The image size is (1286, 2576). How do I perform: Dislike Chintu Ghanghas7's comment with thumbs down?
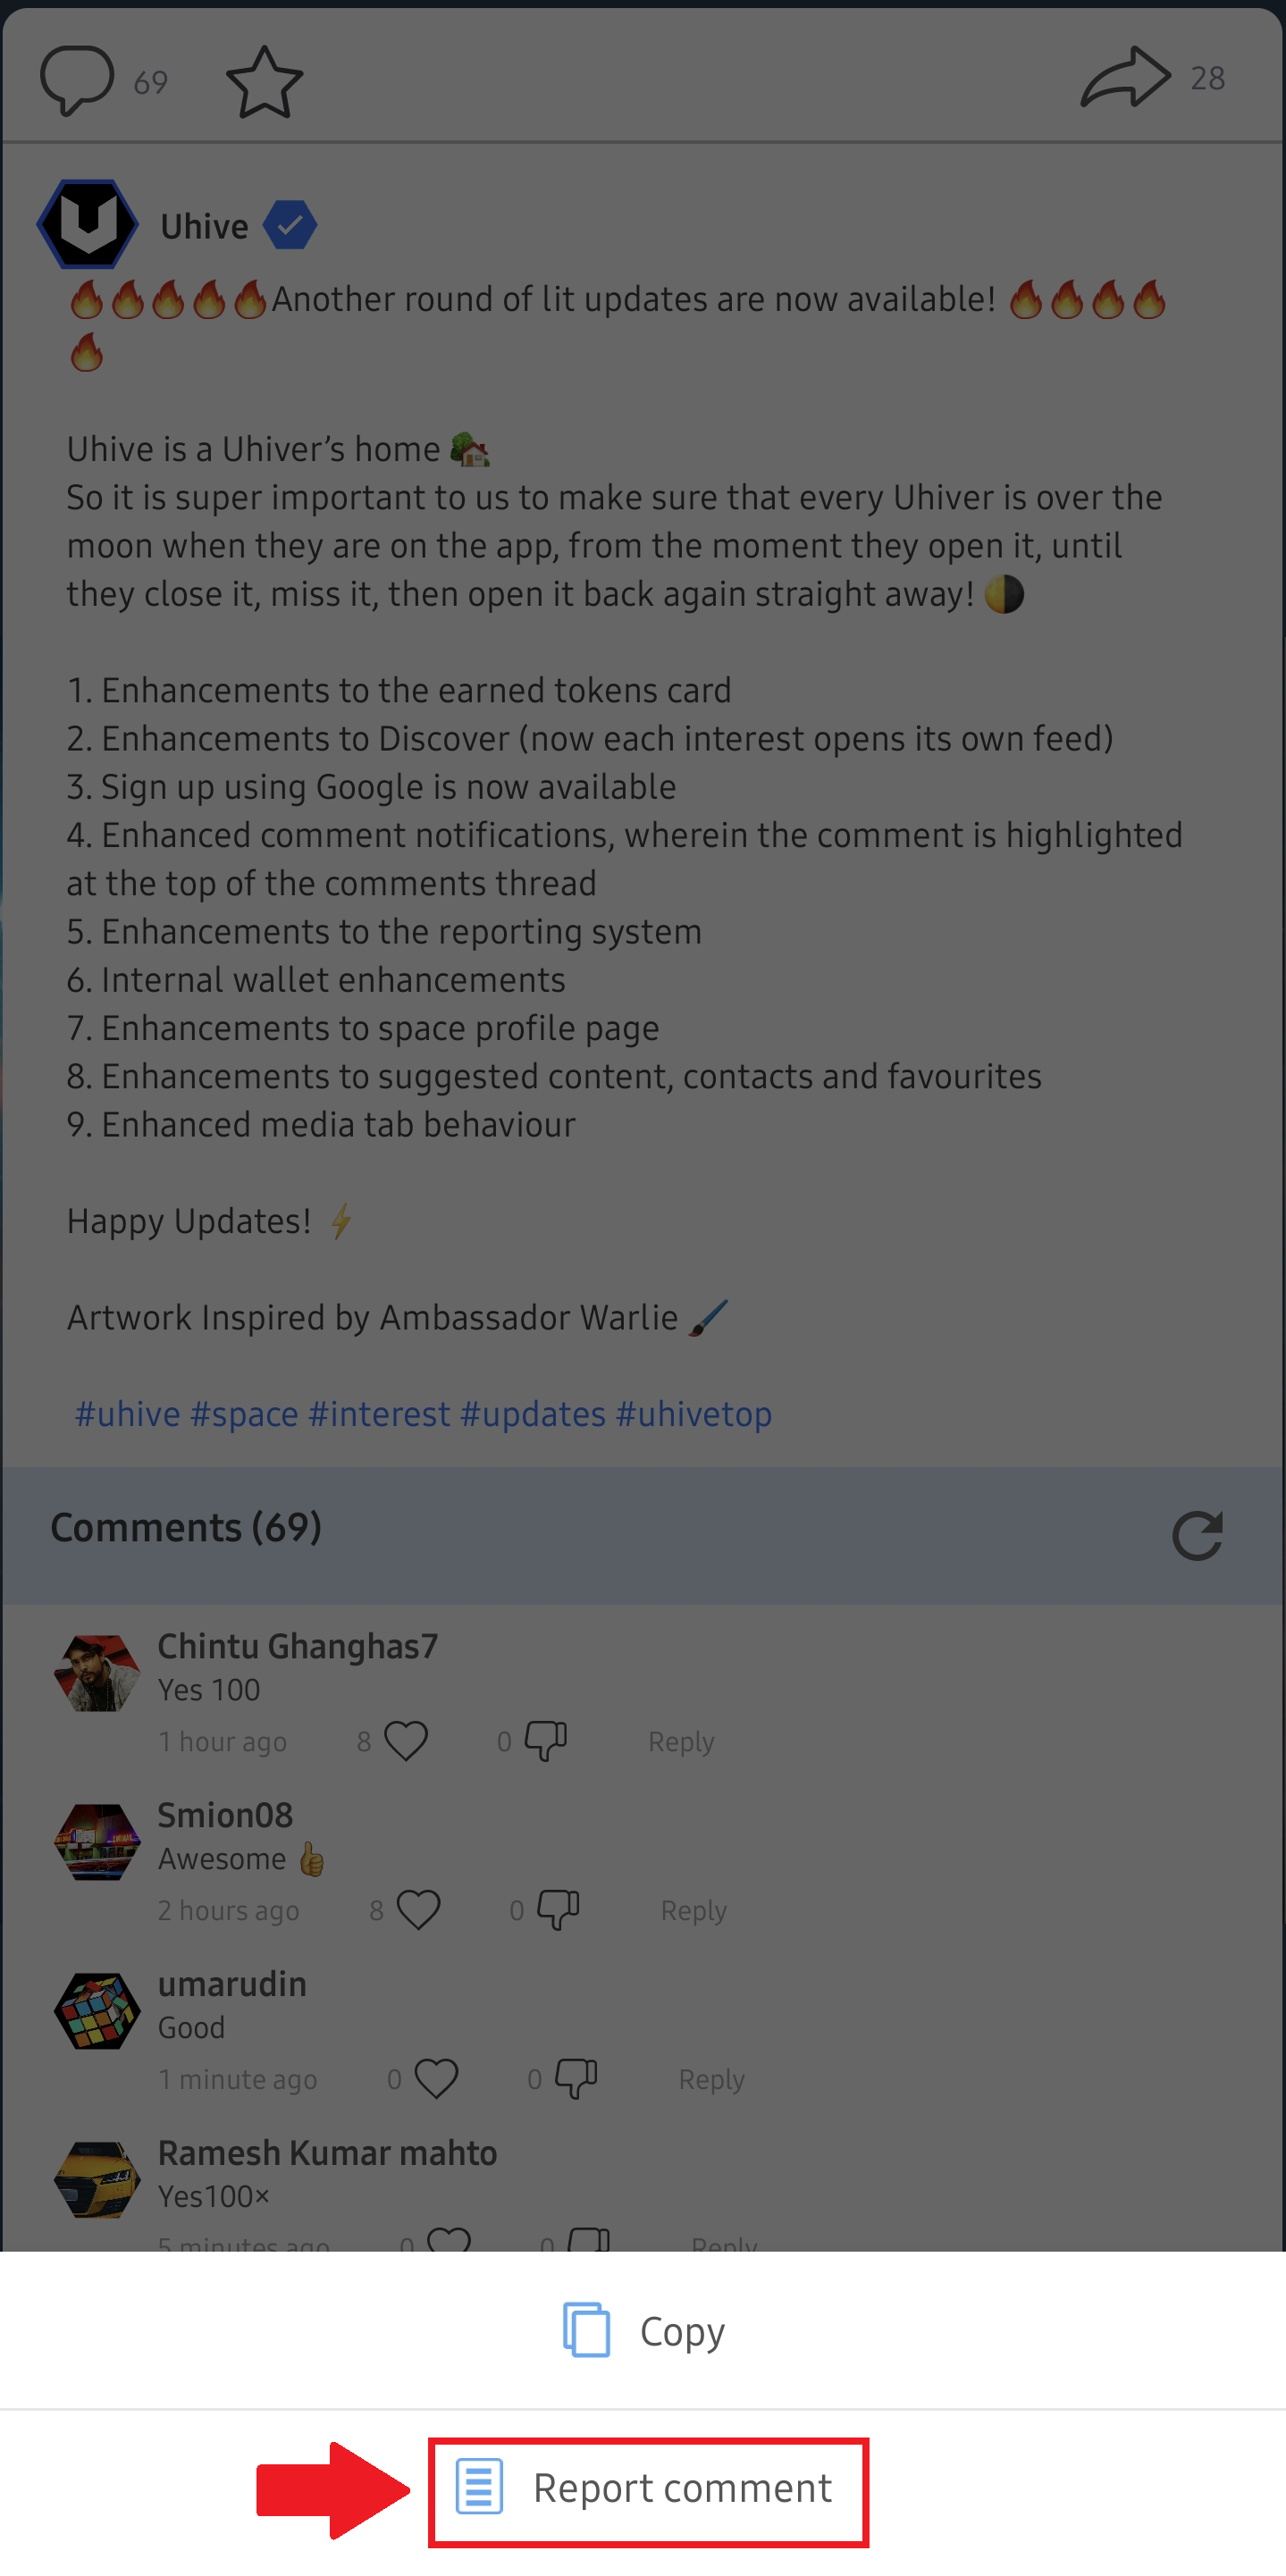546,1741
